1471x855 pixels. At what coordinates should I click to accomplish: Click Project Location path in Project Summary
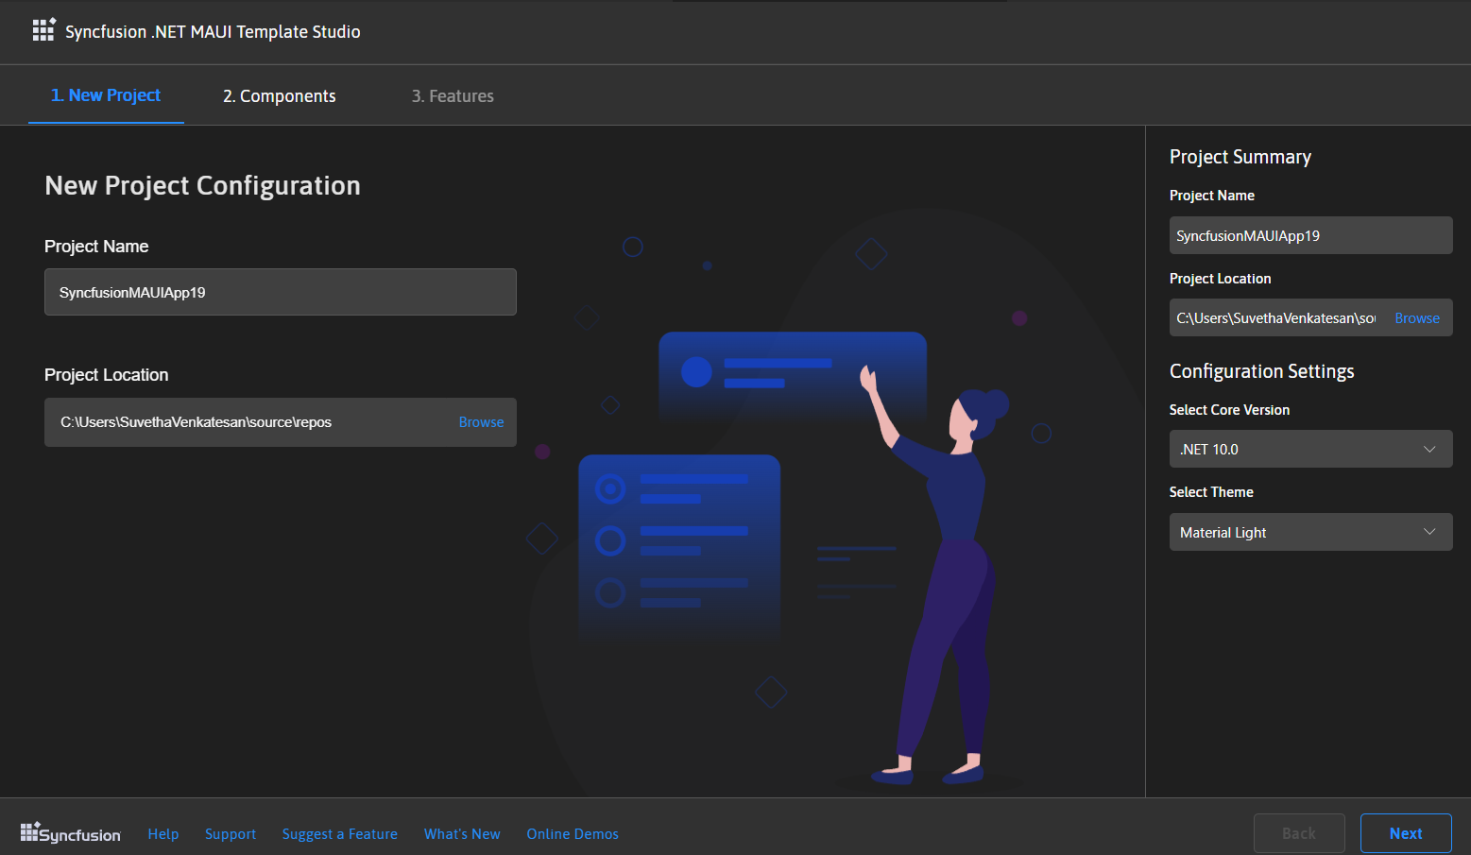[x=1275, y=318]
